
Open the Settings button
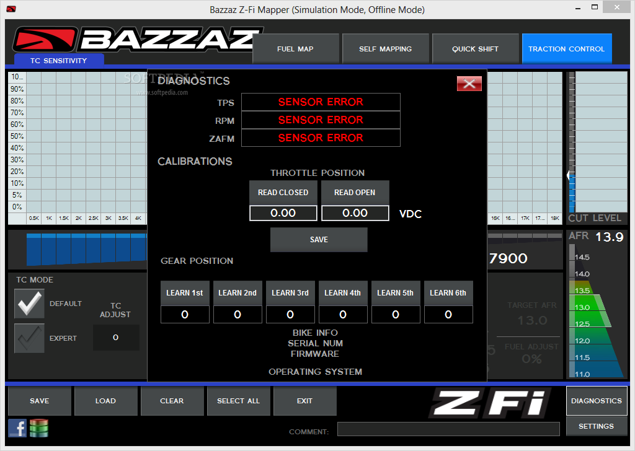coord(597,426)
